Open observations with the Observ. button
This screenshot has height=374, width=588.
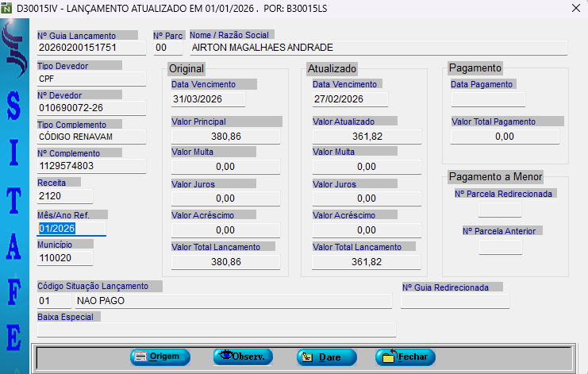(243, 357)
